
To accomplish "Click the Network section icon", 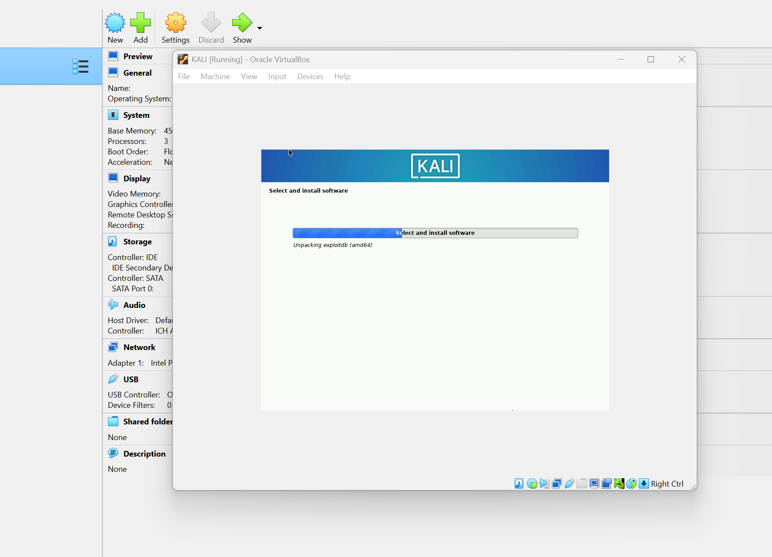I will point(113,347).
